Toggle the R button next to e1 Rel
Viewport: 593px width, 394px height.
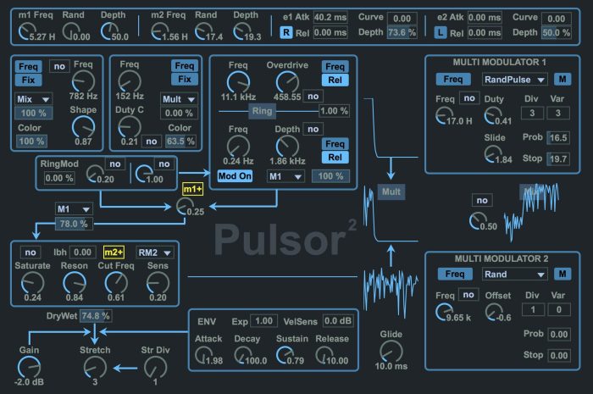(x=286, y=33)
